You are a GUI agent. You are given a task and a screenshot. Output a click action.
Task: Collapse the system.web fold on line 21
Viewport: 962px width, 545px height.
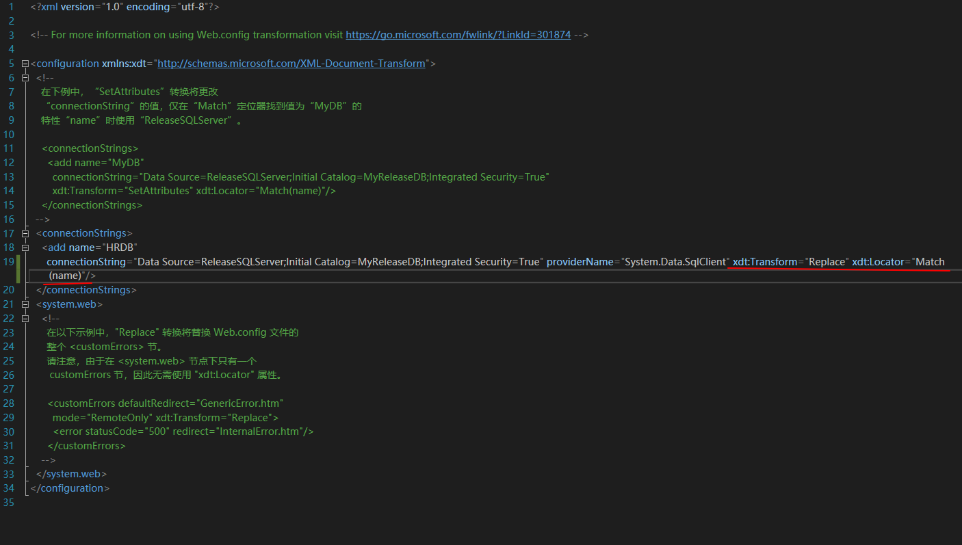(25, 304)
